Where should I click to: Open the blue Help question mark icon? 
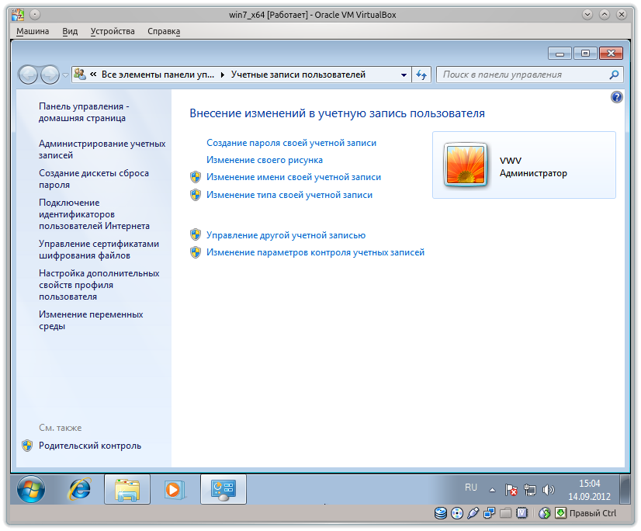[x=617, y=96]
